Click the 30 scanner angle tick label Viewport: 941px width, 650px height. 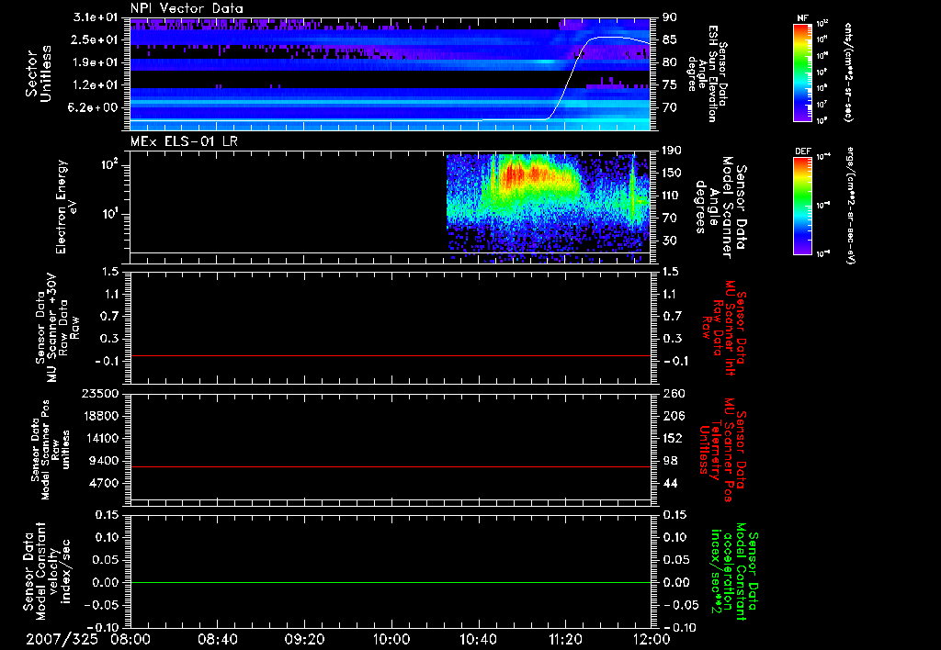click(x=670, y=241)
